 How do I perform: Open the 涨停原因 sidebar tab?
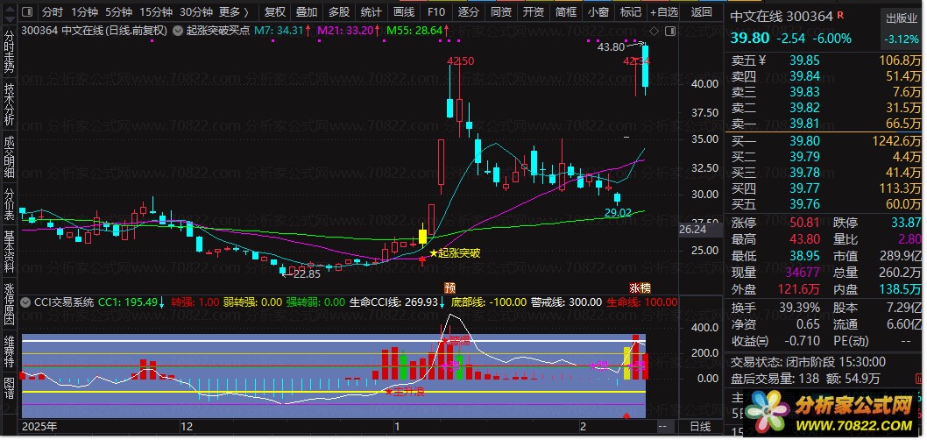pyautogui.click(x=9, y=304)
